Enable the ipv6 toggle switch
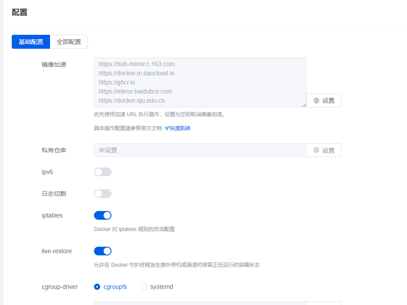The width and height of the screenshot is (407, 305). [x=103, y=172]
